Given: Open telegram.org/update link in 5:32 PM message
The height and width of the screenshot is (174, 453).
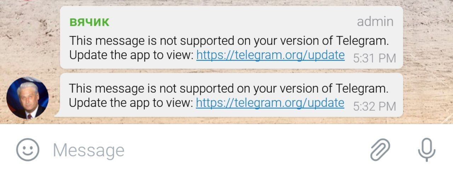Looking at the screenshot, I should tap(270, 103).
